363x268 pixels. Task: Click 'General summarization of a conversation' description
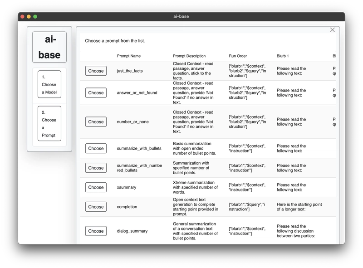coord(196,231)
